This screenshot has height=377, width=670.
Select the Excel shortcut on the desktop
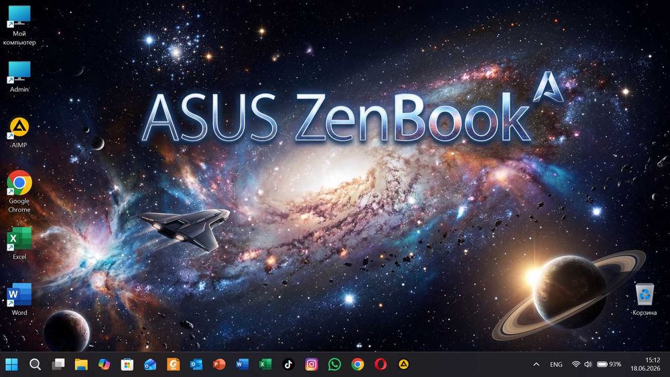click(x=19, y=243)
